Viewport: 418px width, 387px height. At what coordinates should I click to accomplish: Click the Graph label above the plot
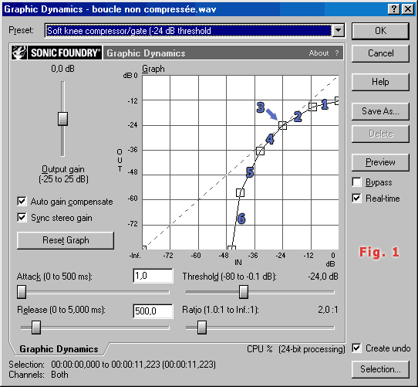coord(153,69)
